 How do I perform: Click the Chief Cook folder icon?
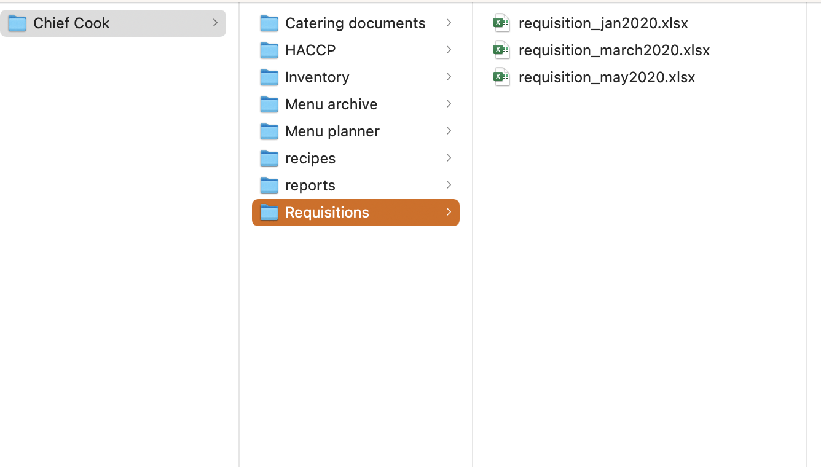point(17,23)
